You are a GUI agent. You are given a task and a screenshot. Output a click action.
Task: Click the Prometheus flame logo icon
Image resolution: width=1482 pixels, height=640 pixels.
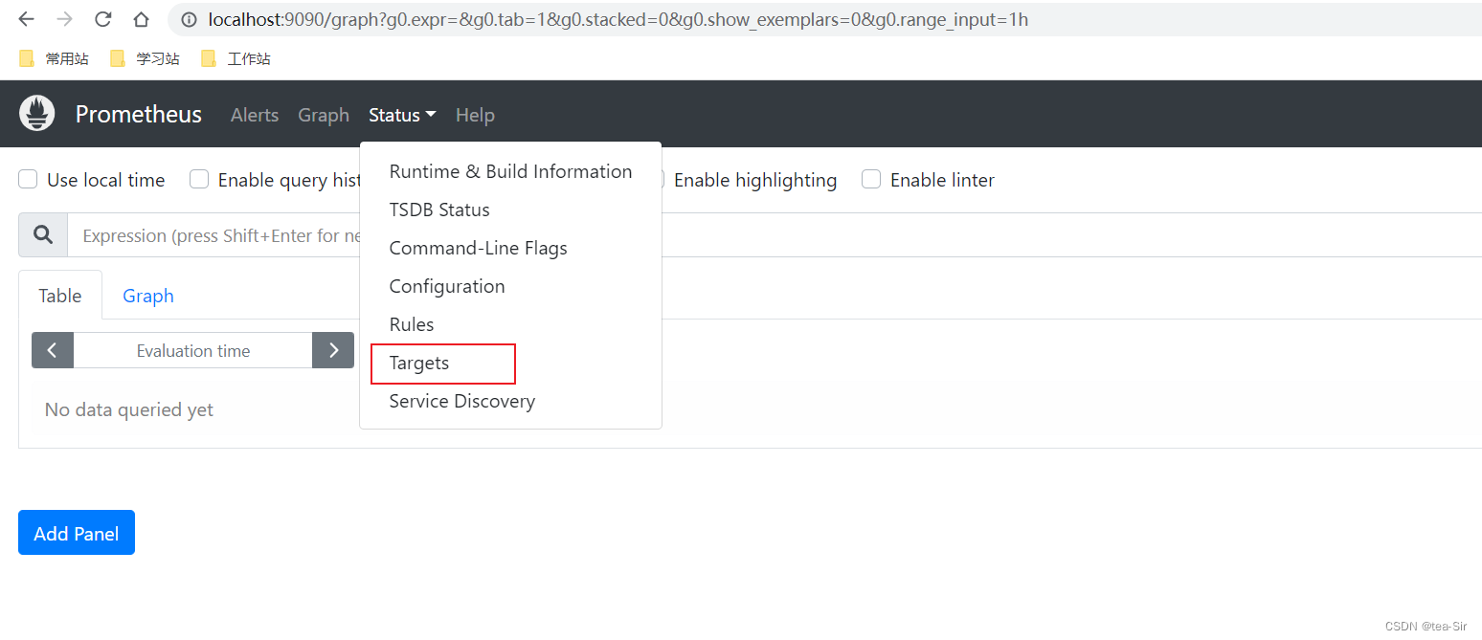coord(37,114)
